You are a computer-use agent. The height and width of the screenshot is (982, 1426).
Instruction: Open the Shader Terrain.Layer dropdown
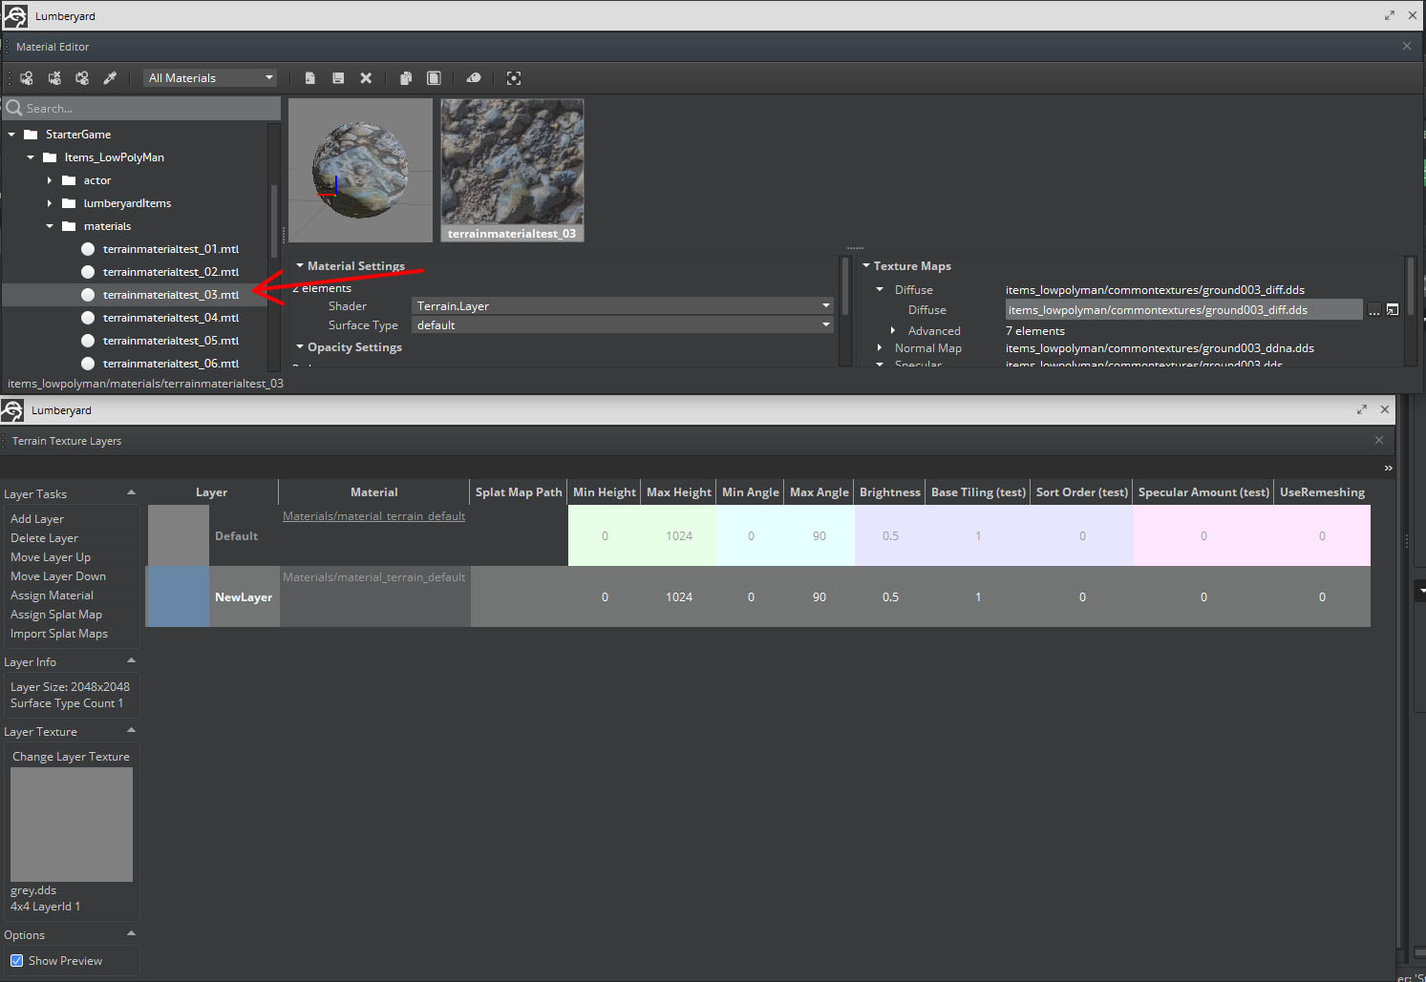[623, 306]
